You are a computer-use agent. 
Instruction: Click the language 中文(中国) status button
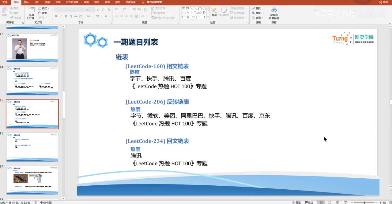point(46,202)
